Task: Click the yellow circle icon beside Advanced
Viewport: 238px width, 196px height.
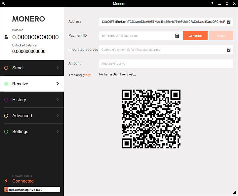Action: (x=6, y=116)
